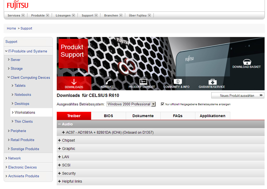The height and width of the screenshot is (189, 267).
Task: Toggle officially released operating systems checkbox
Action: tap(162, 104)
